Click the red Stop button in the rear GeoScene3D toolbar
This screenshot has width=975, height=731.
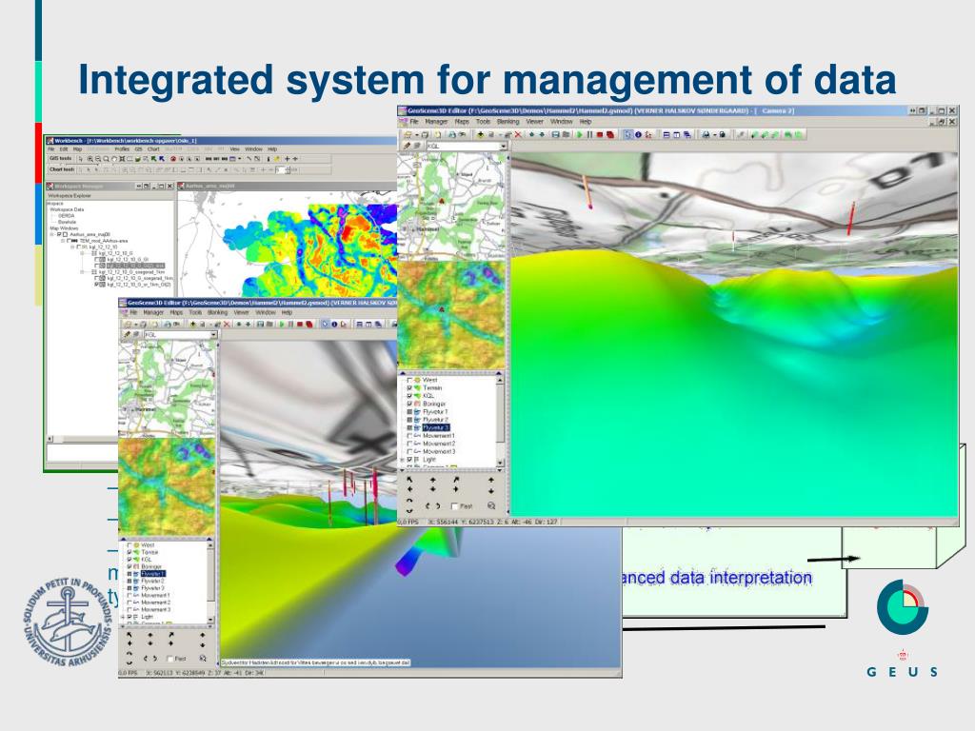coord(300,324)
